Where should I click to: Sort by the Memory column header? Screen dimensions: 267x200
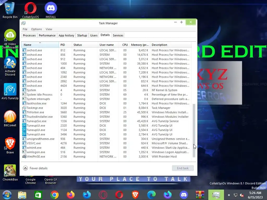point(140,45)
